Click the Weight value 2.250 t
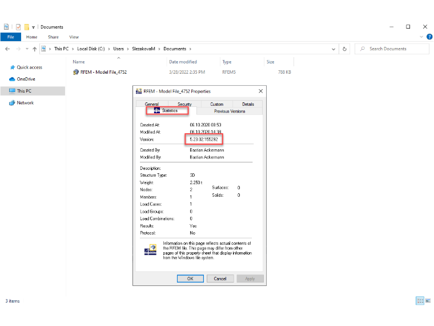Viewport: 434px width, 326px height. click(x=196, y=182)
